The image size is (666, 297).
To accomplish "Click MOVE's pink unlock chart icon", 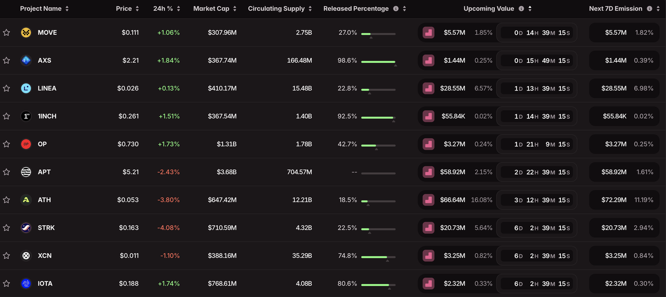I will 428,33.
